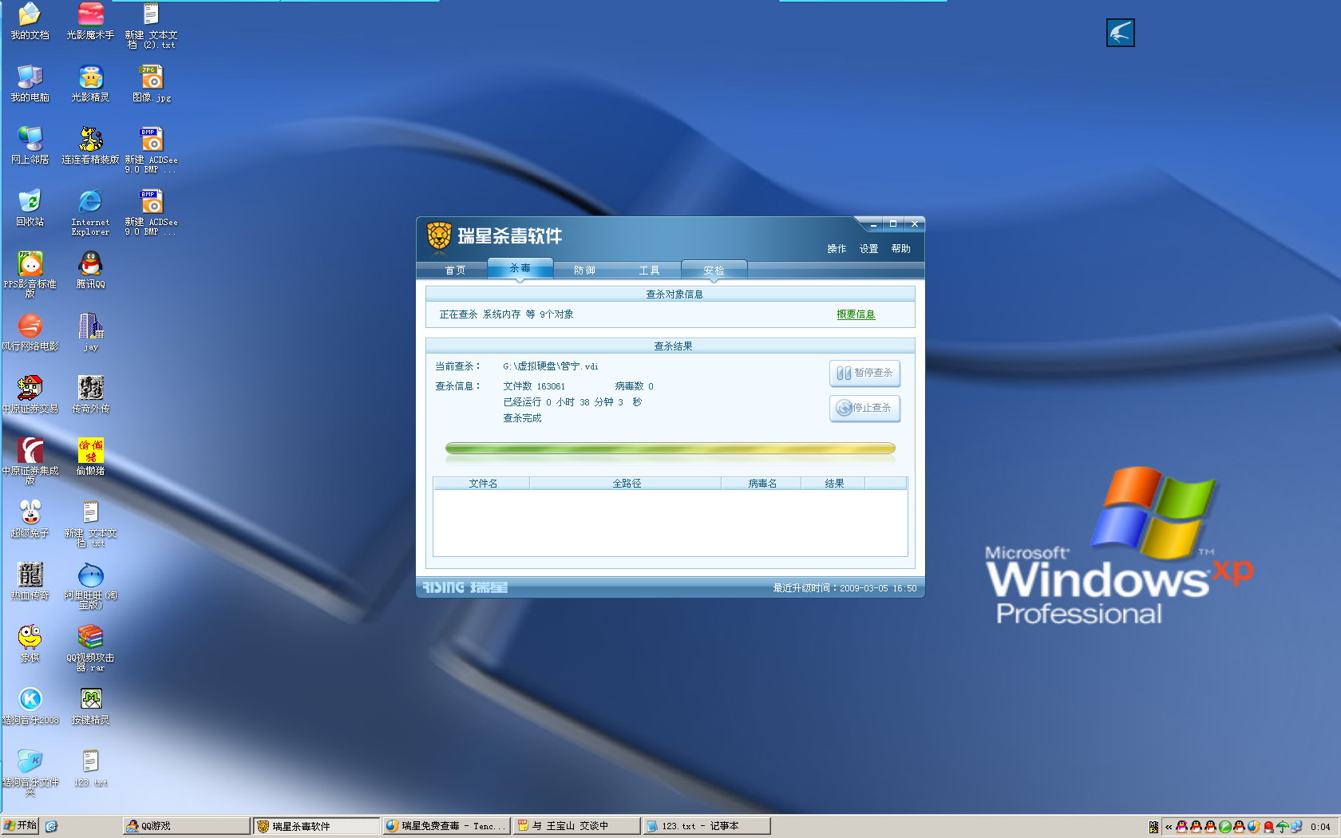This screenshot has width=1341, height=838.
Task: Switch to the 首页 tab
Action: tap(455, 271)
